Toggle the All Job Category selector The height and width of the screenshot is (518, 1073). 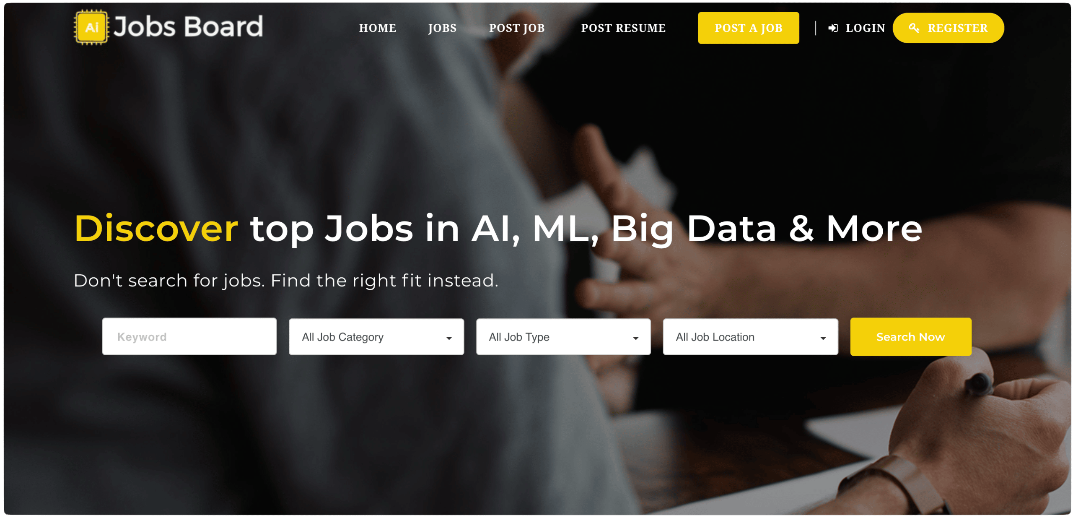click(376, 336)
